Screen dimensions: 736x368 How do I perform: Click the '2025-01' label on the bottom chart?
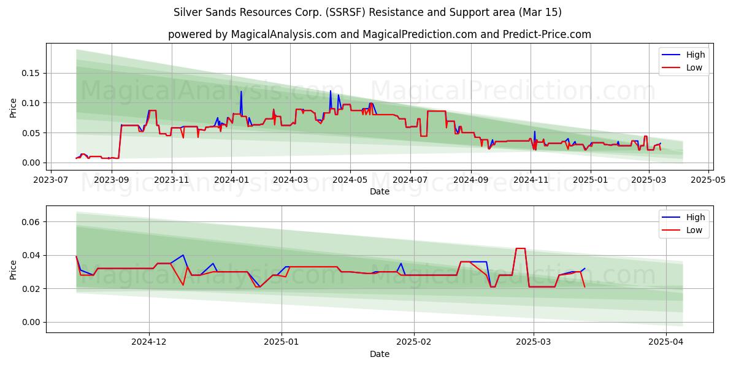282,343
